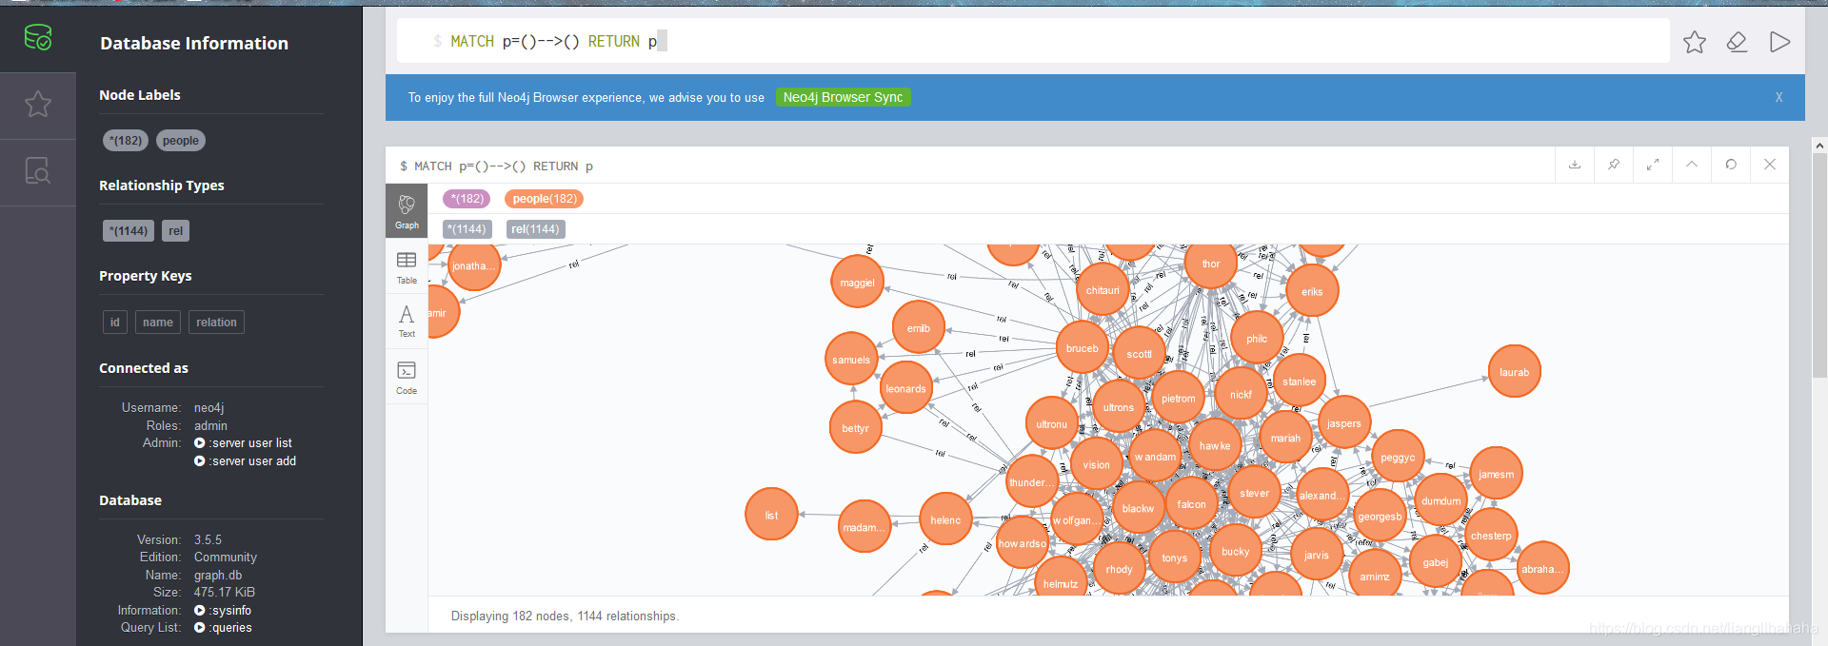Switch to Table view tab
1828x646 pixels.
pos(407,267)
